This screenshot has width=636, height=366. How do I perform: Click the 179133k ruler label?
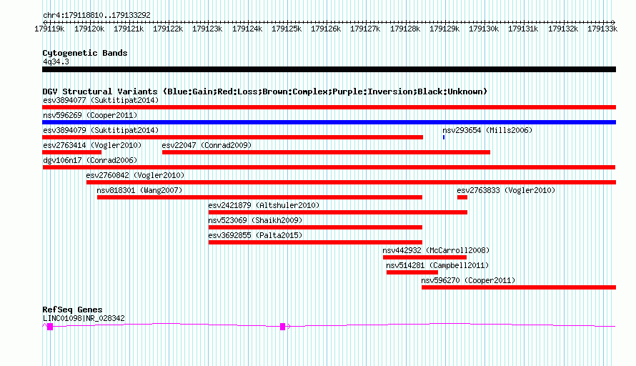tap(602, 29)
